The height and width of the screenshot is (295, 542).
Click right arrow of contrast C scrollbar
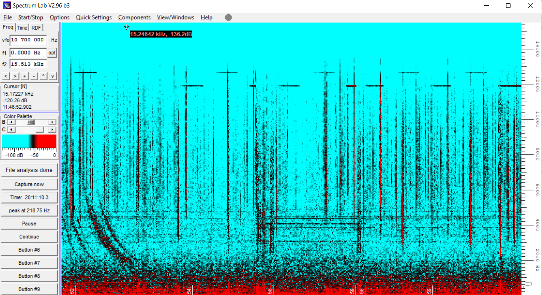click(52, 129)
